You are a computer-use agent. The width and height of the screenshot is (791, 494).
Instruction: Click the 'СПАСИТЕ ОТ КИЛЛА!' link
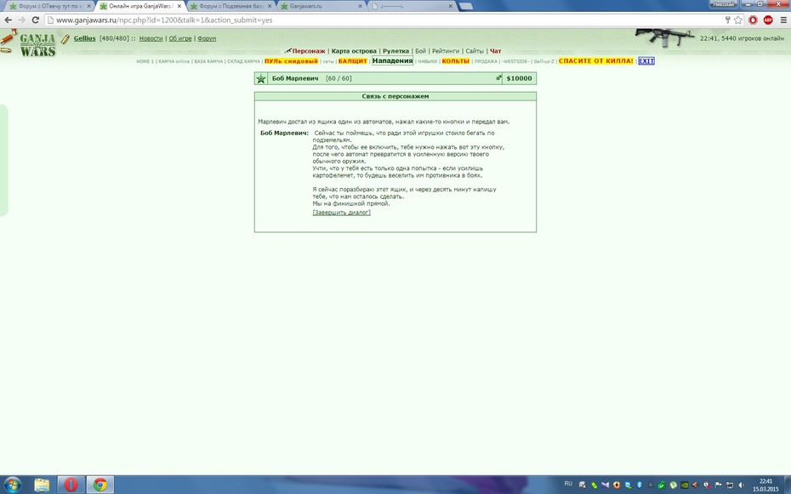pos(595,61)
